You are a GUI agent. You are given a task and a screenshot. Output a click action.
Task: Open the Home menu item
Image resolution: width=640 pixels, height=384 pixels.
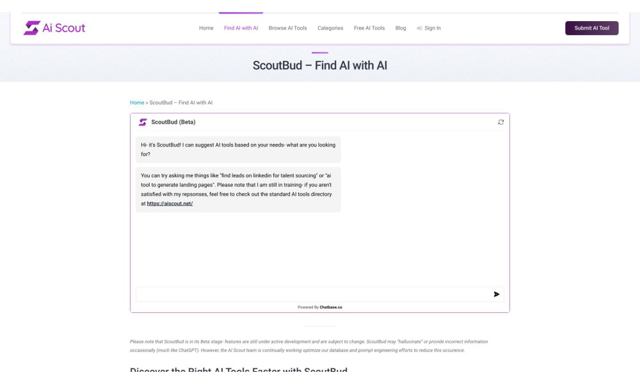tap(206, 28)
